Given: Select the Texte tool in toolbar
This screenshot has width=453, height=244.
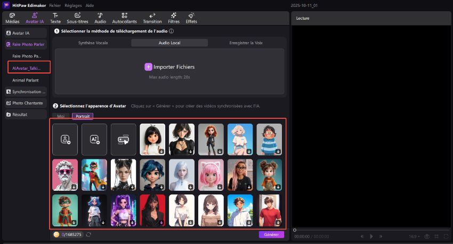Looking at the screenshot, I should click(x=55, y=18).
